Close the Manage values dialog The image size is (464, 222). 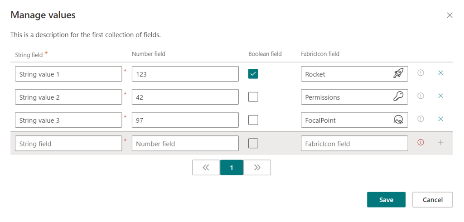click(449, 15)
